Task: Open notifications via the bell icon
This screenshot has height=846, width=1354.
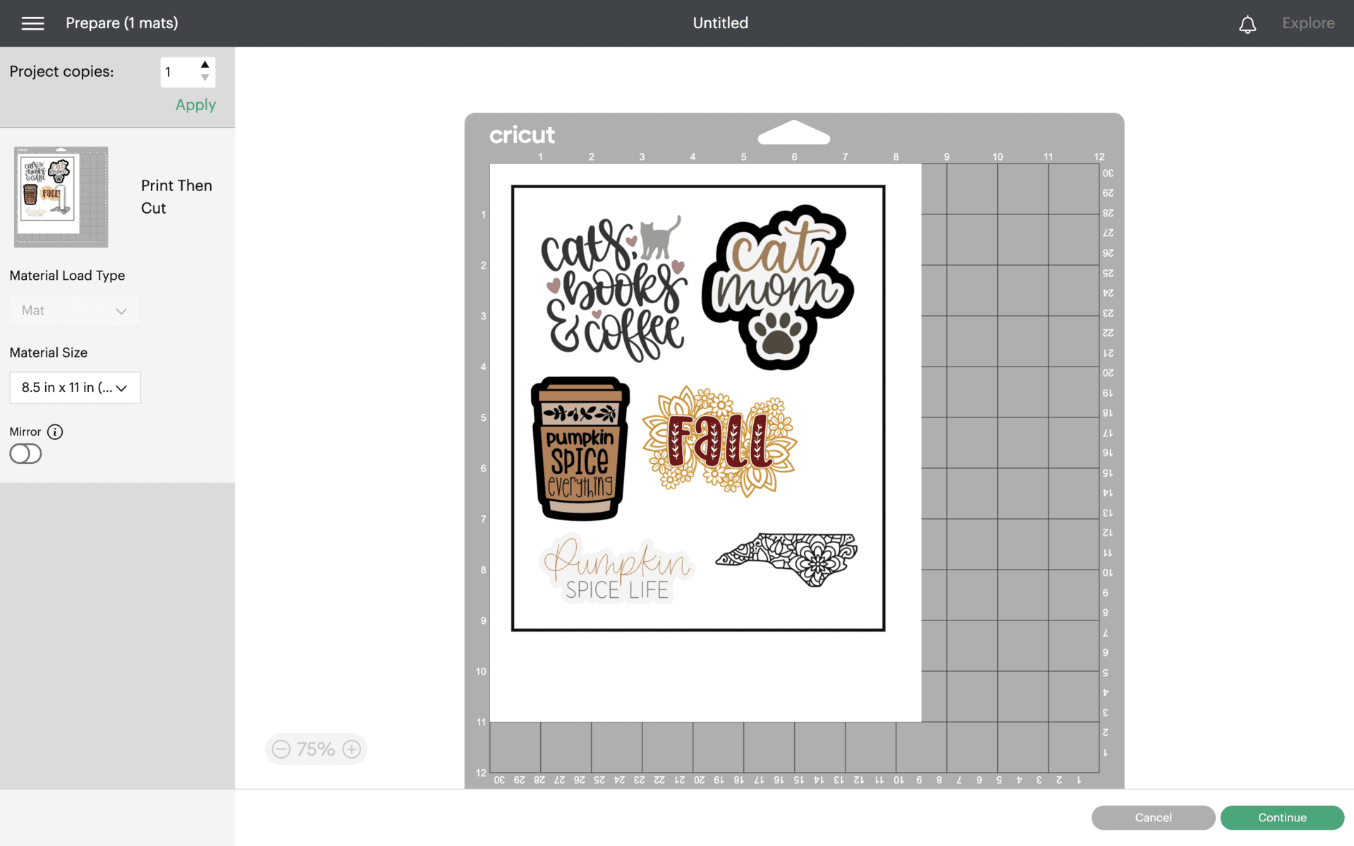Action: point(1248,23)
